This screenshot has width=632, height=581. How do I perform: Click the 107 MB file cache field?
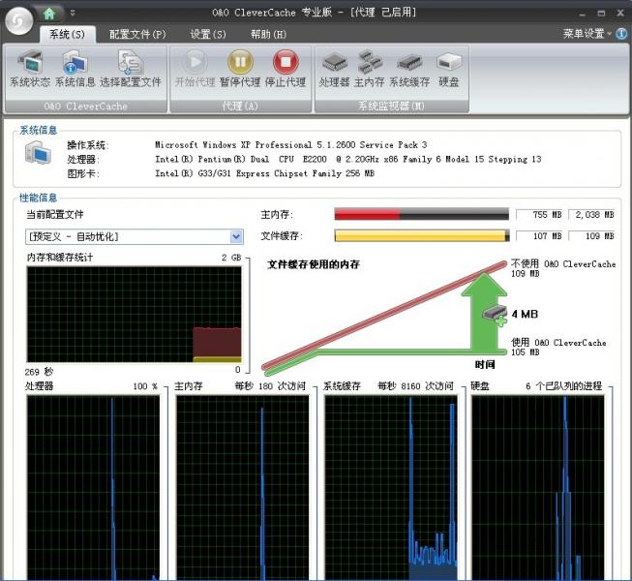[x=540, y=236]
